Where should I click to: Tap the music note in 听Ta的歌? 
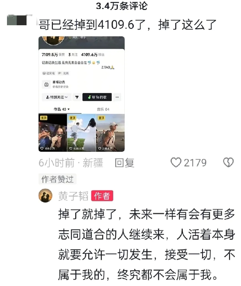(x=89, y=97)
